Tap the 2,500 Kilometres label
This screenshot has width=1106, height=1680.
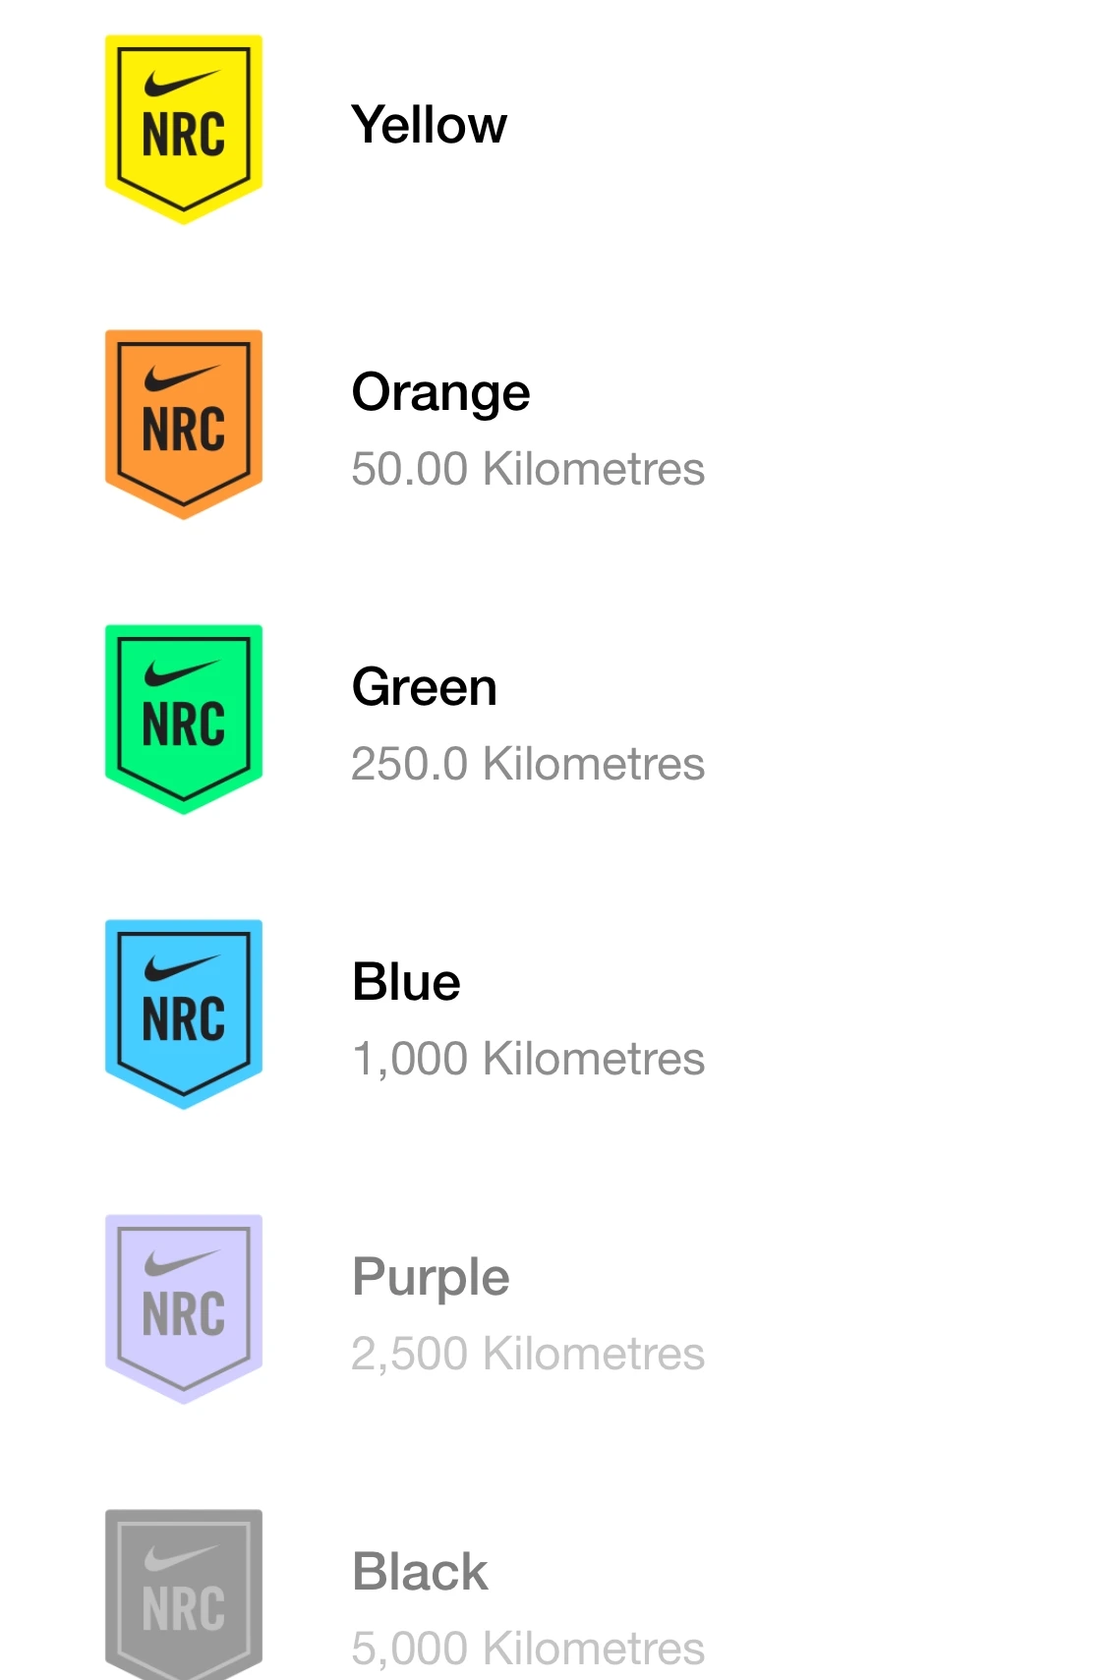[528, 1354]
